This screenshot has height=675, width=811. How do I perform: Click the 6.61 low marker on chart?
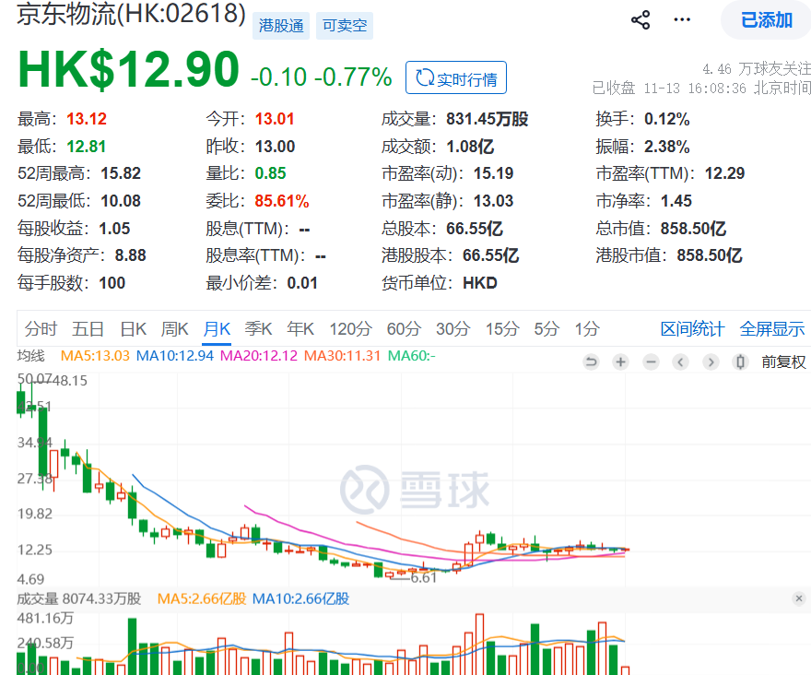pyautogui.click(x=424, y=577)
